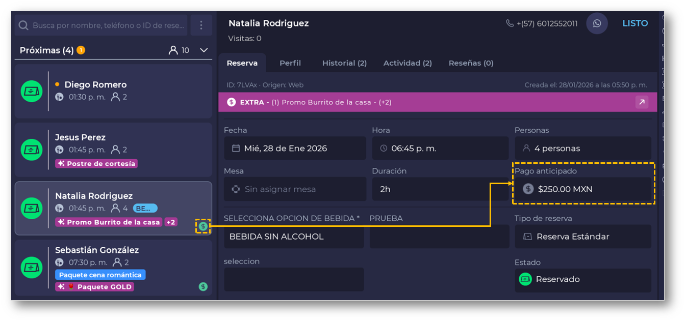Click Diego Romero's green reservation status icon

tap(32, 91)
